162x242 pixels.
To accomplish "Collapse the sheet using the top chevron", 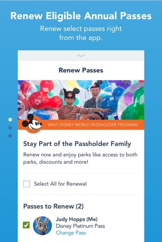I will [x=81, y=56].
